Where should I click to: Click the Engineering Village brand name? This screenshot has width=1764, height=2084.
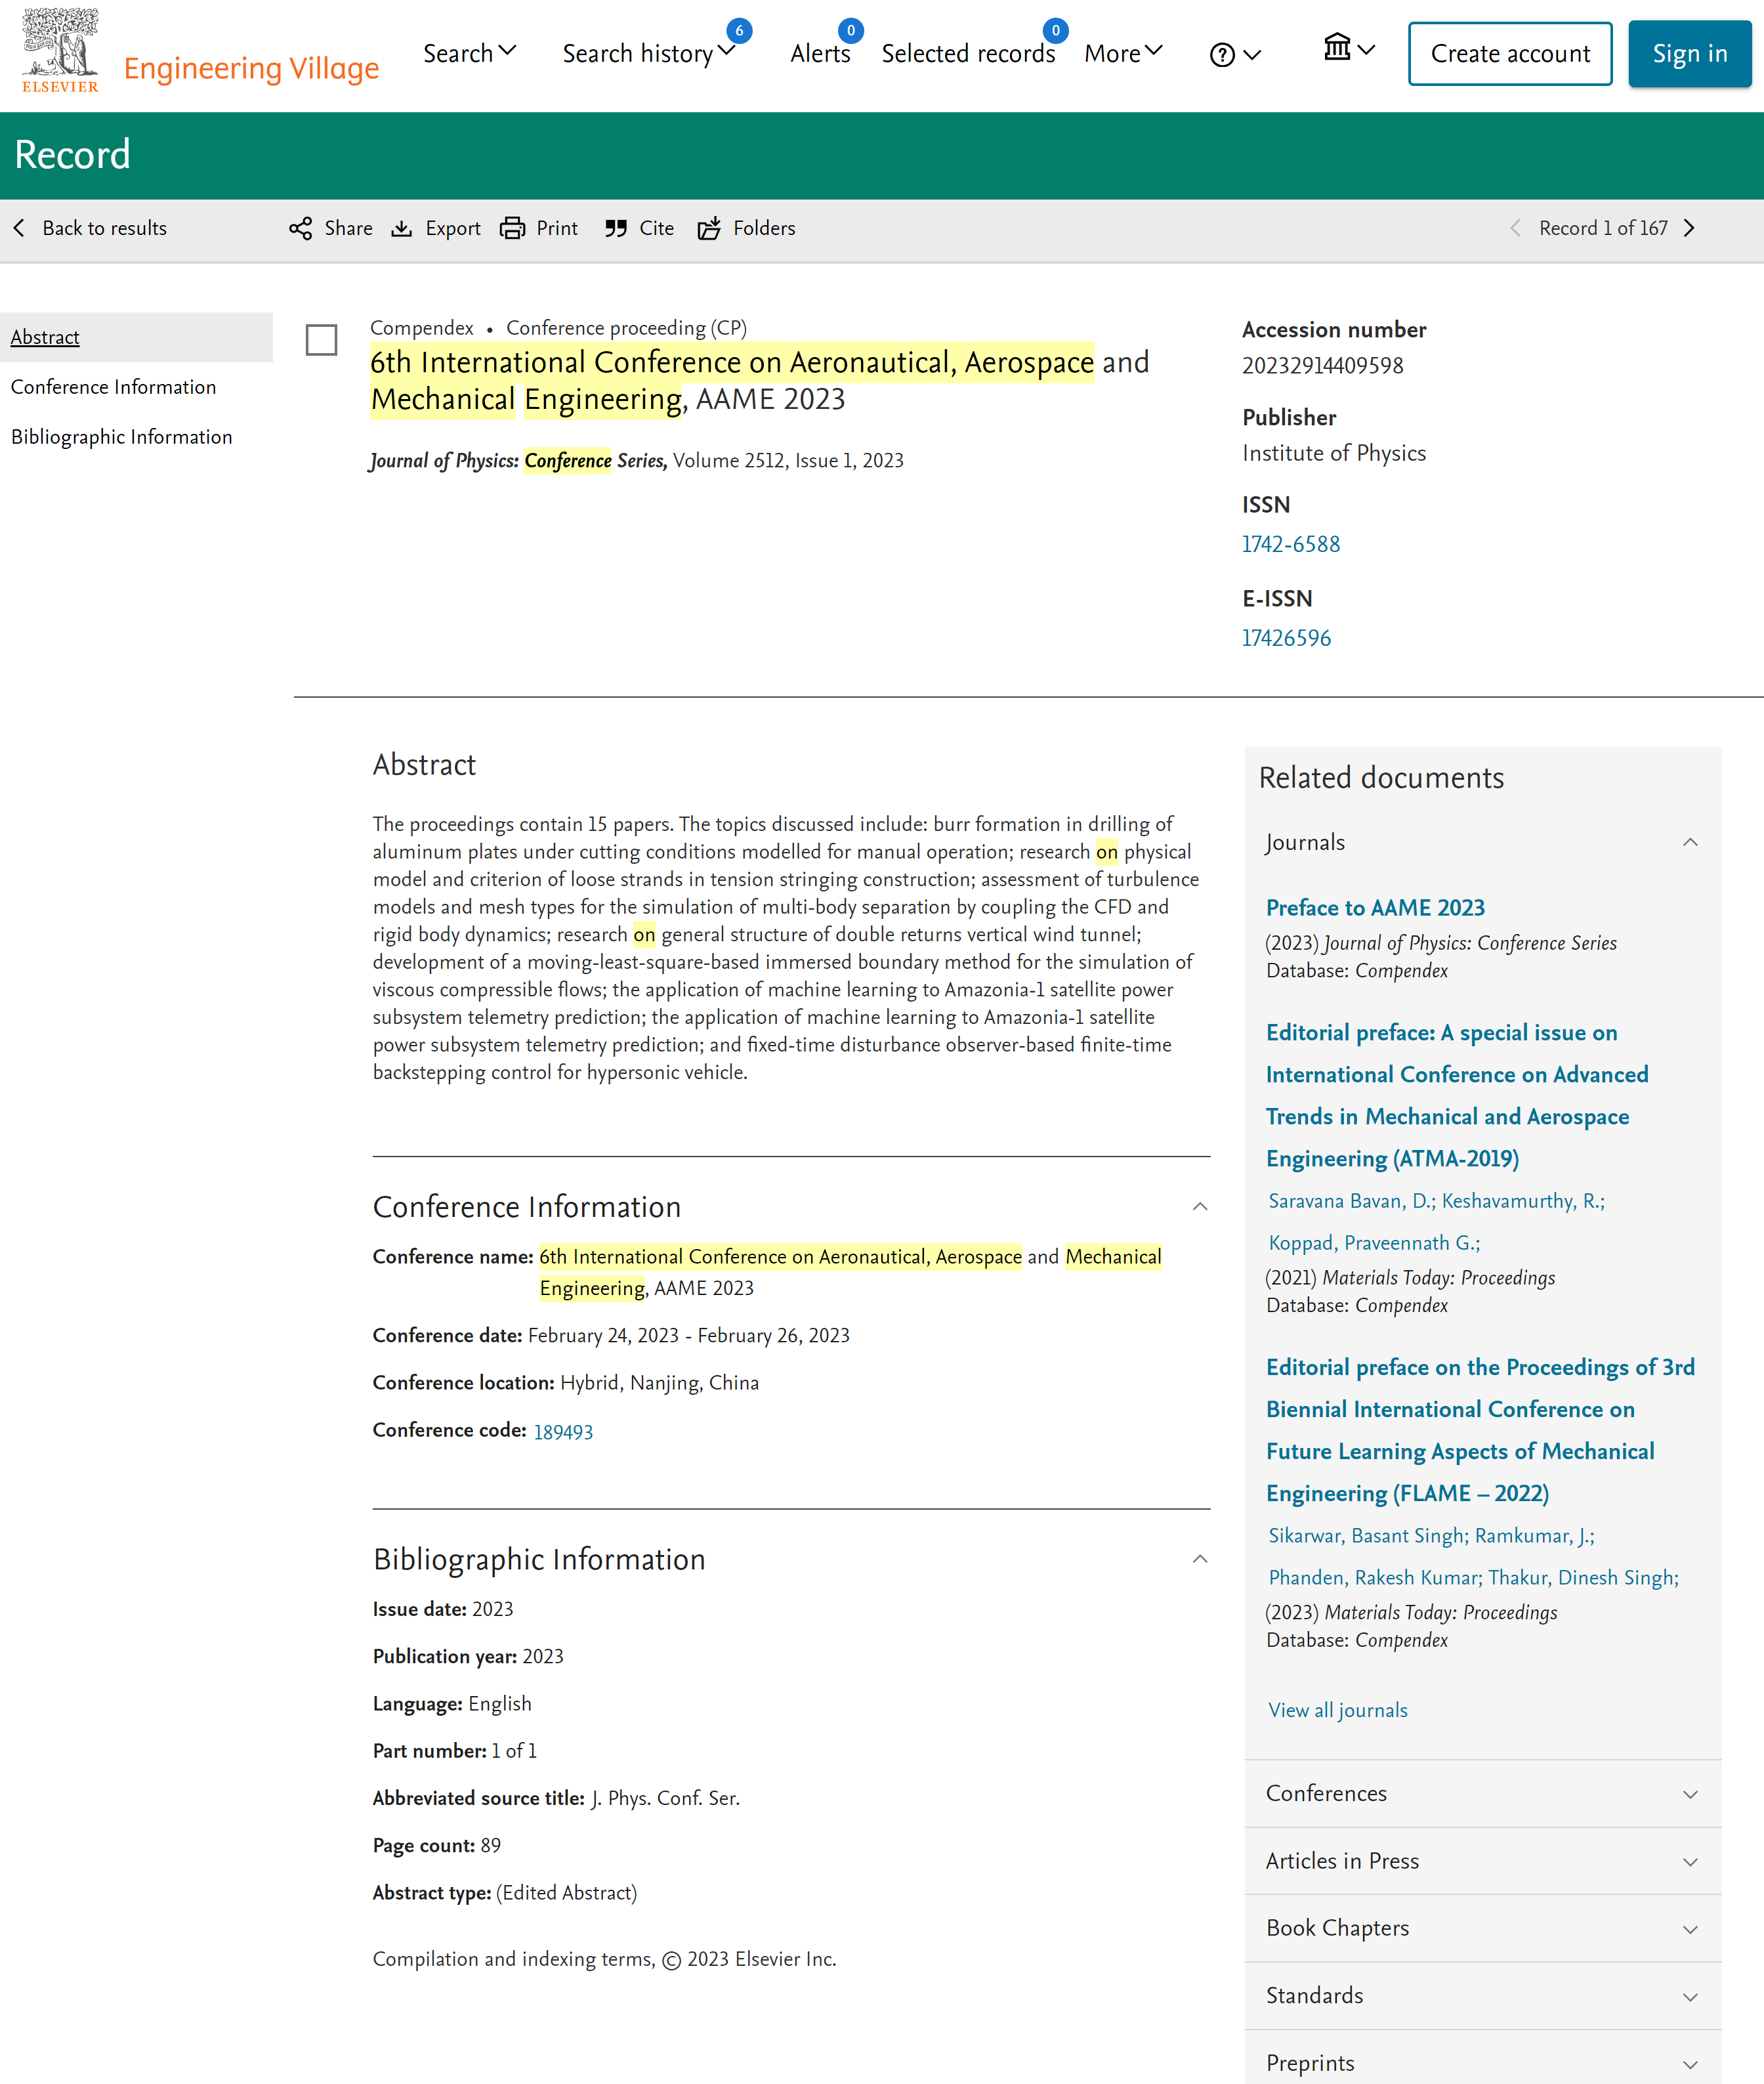pyautogui.click(x=251, y=68)
